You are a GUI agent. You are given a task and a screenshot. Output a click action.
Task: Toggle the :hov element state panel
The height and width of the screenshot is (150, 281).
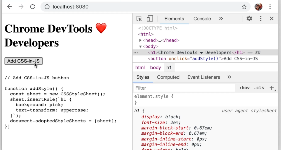pos(244,88)
